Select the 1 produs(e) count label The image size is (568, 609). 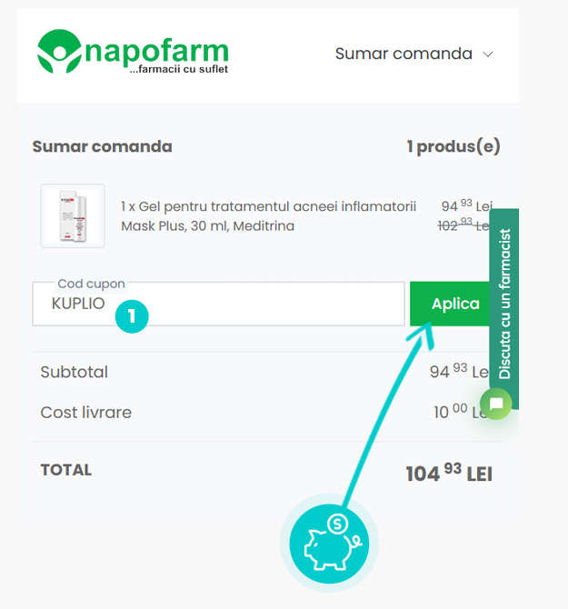453,146
